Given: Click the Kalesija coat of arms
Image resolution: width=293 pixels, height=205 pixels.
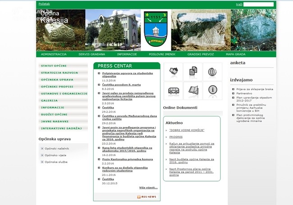Looking at the screenshot, I should (156, 30).
